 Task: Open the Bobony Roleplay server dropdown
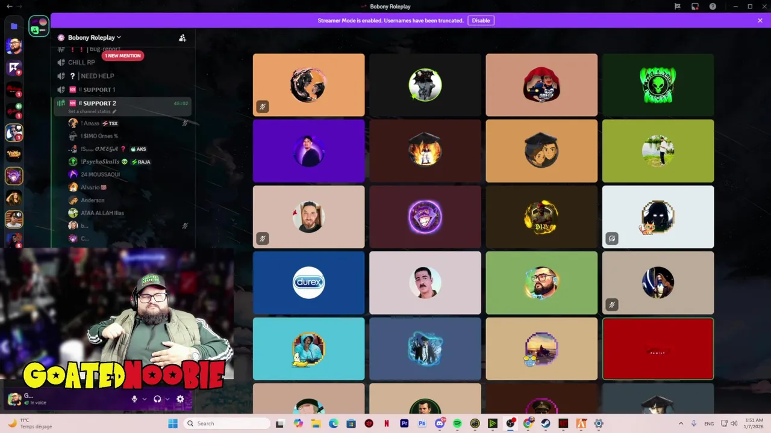(95, 37)
